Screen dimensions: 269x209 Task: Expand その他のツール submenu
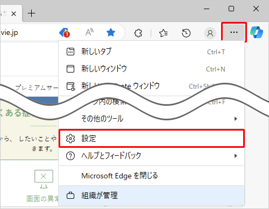point(152,119)
